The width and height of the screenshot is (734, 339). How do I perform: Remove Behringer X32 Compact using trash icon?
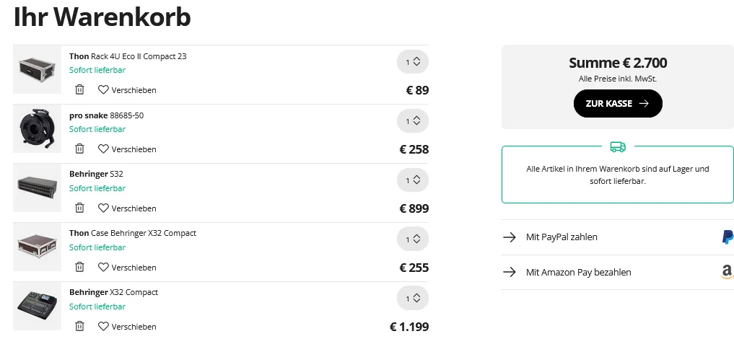(79, 326)
